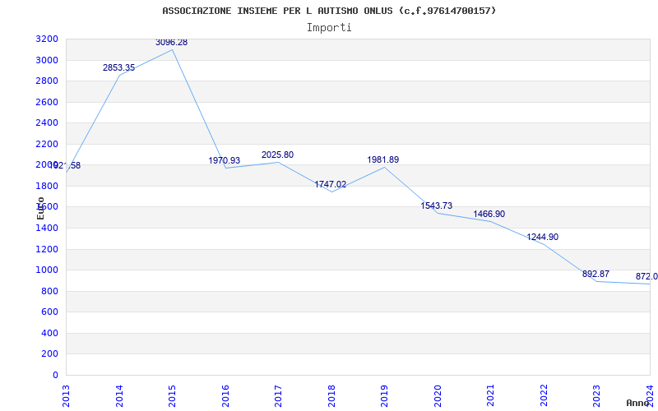Click the y-axis value 1800
The image size is (658, 411).
pyautogui.click(x=47, y=187)
